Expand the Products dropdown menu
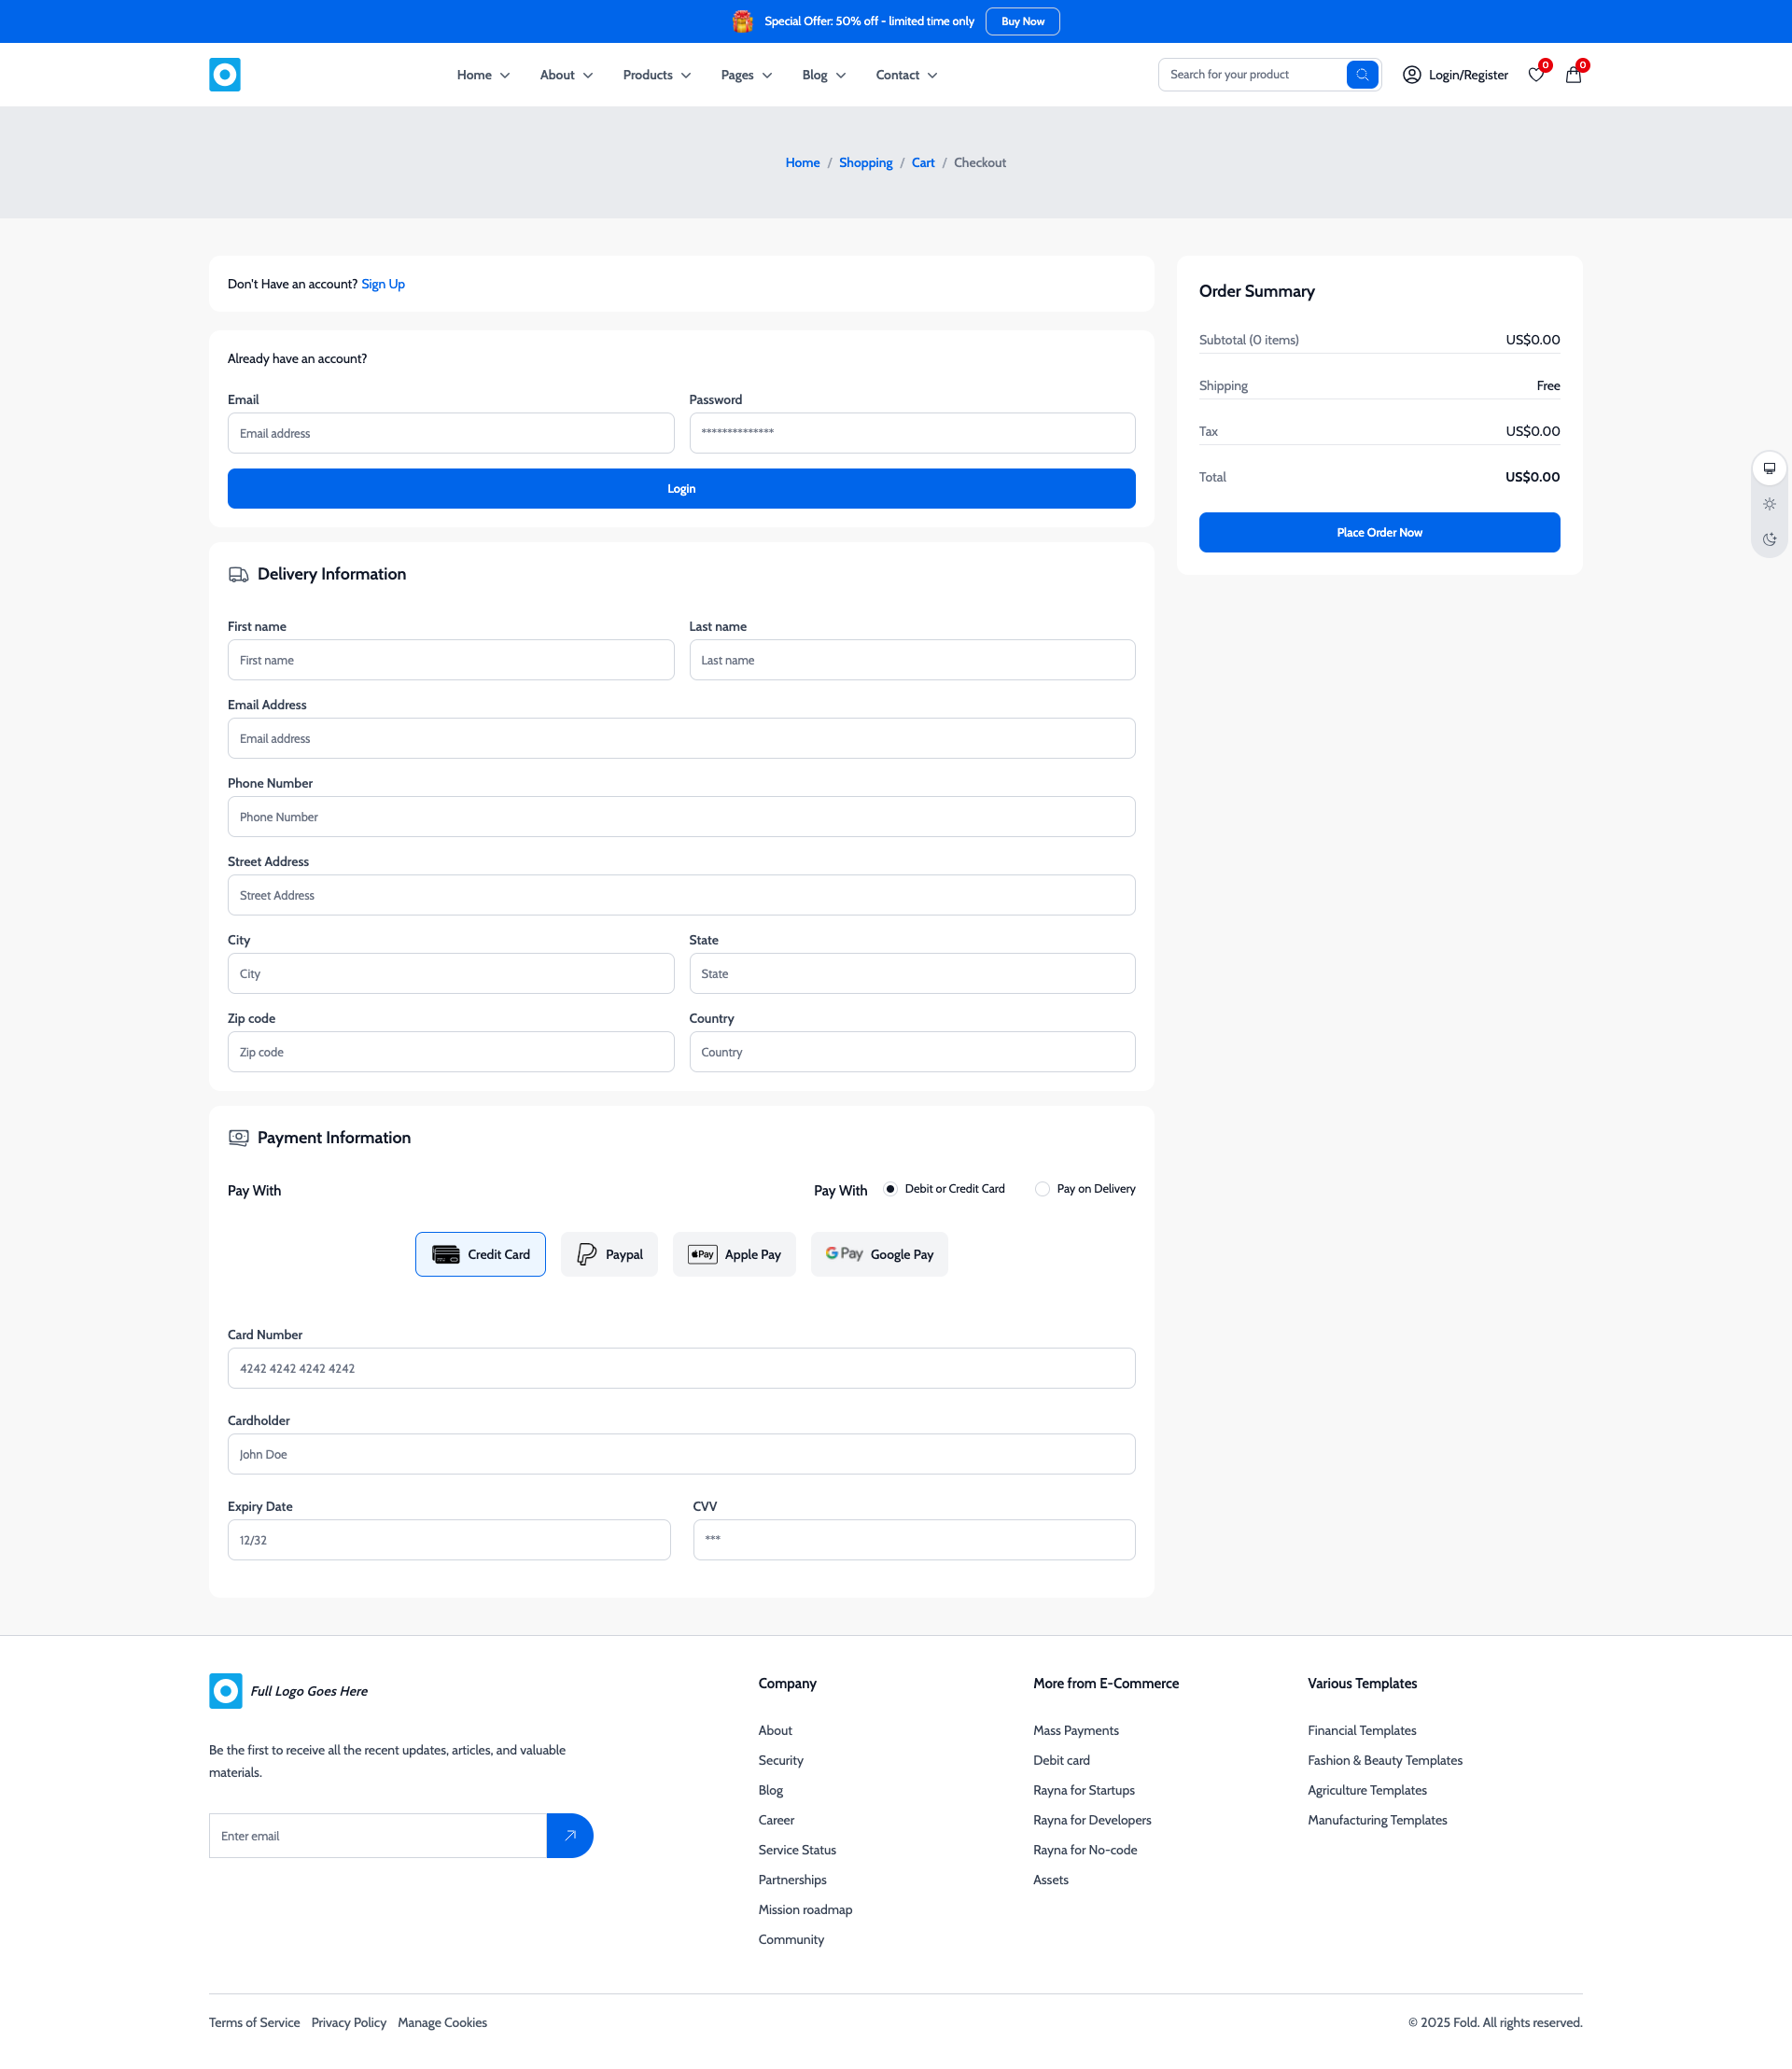Screen dimensions: 1792x2069 coord(657,75)
